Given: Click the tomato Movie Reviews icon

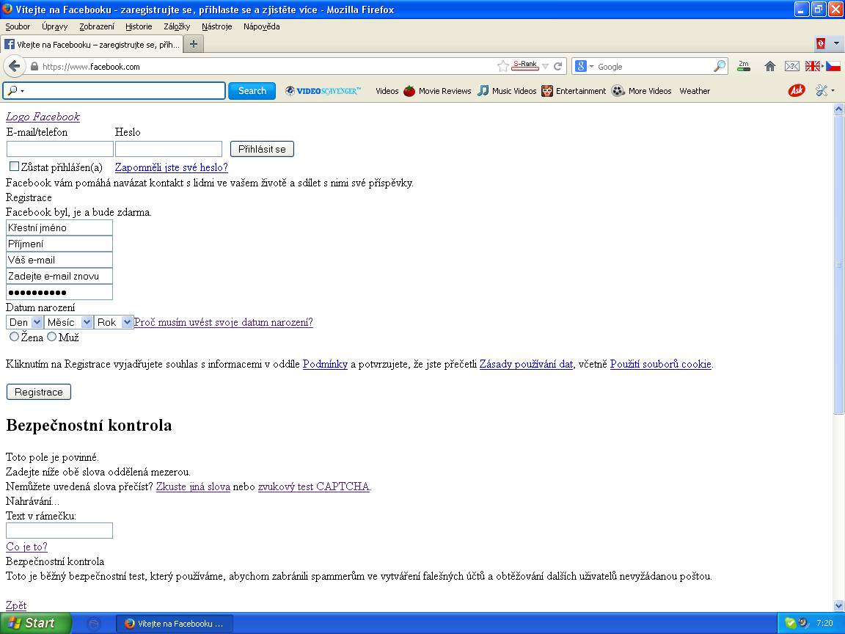Looking at the screenshot, I should tap(409, 90).
